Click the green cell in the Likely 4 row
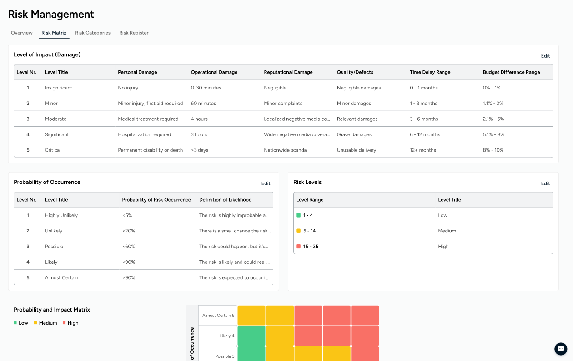The width and height of the screenshot is (573, 361). coord(251,336)
